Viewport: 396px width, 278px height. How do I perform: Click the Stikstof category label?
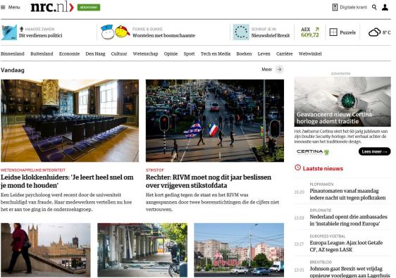pyautogui.click(x=155, y=170)
